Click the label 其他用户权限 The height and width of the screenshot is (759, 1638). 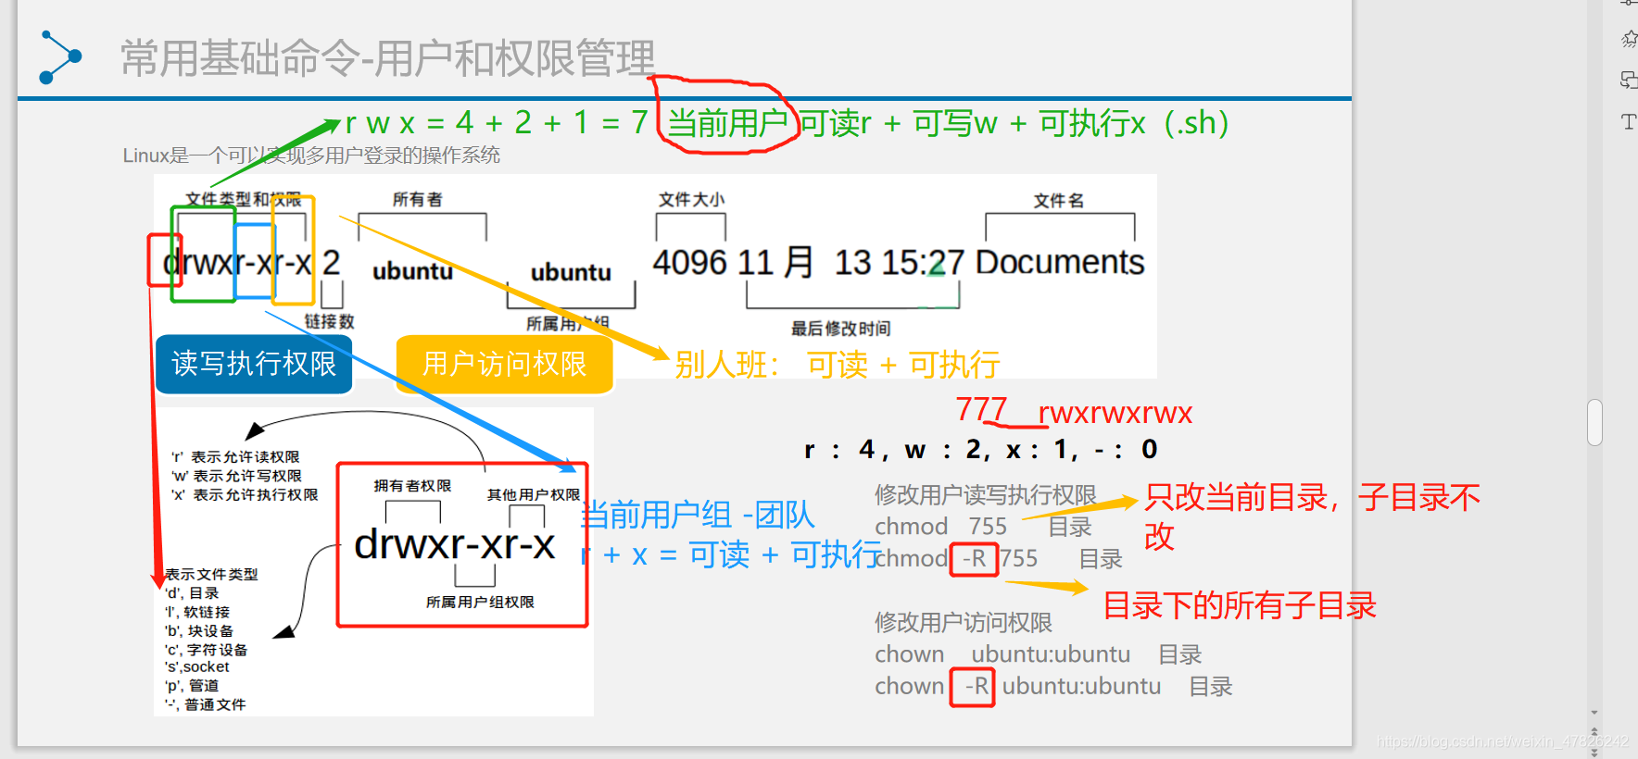click(x=534, y=495)
